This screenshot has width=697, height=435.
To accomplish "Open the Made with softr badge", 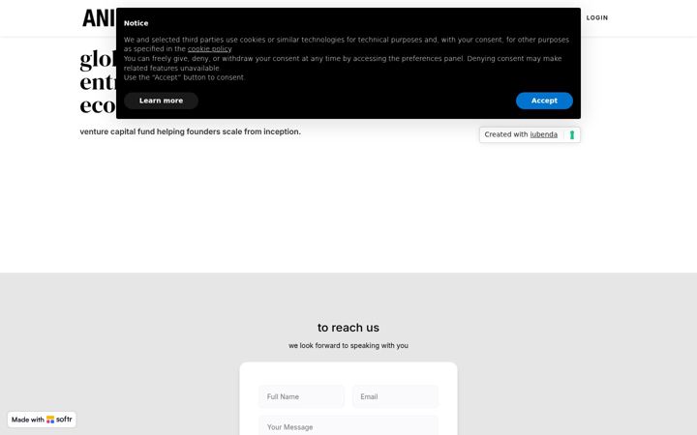I will point(42,420).
